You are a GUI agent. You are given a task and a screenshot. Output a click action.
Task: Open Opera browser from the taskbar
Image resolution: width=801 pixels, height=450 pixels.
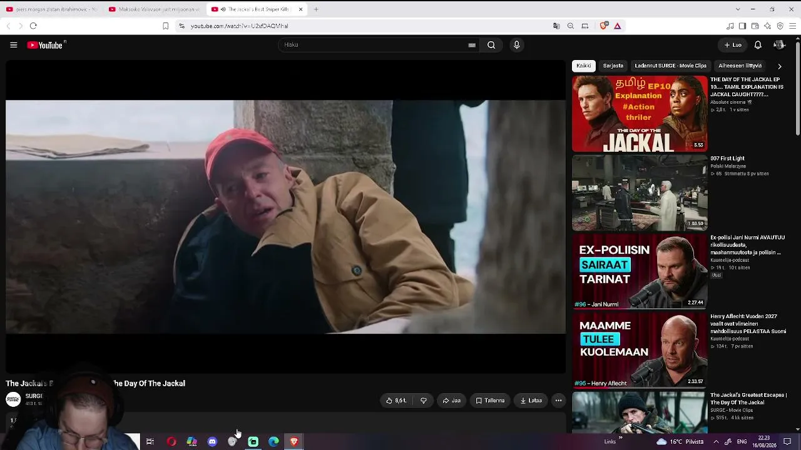pyautogui.click(x=171, y=442)
